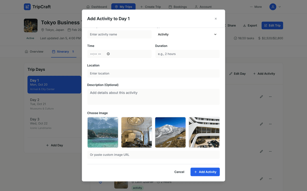
Task: Open the Activity type dropdown
Action: click(187, 34)
